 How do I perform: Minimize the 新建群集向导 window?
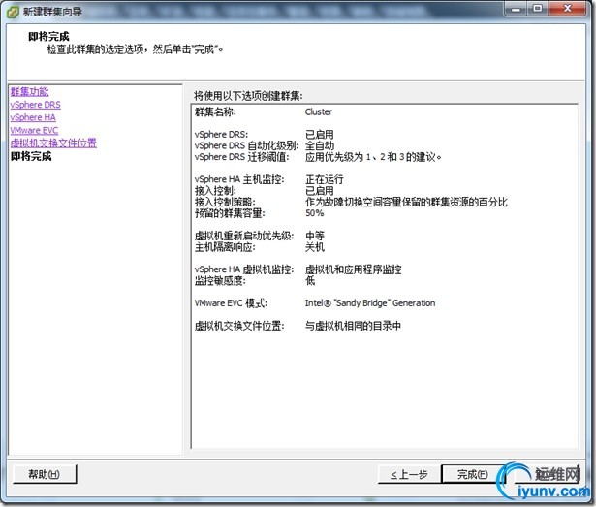516,9
